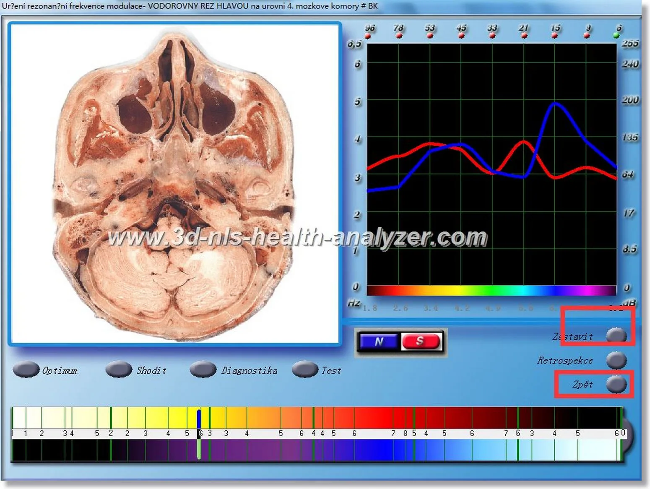Viewport: 650px width, 489px height.
Task: Select the green marker labeled 6
Action: click(616, 36)
